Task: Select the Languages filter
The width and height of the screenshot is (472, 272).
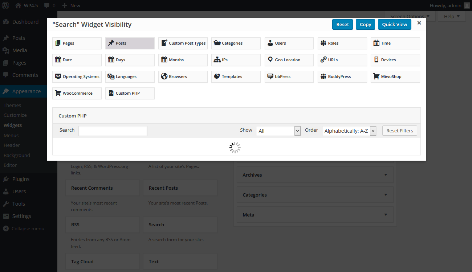Action: click(x=130, y=77)
